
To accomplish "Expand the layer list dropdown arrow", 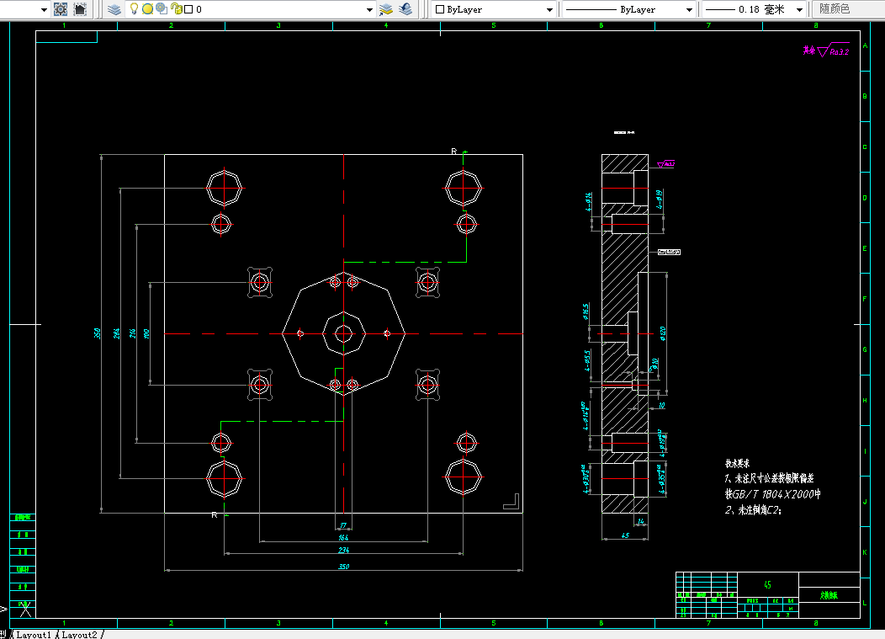I will (x=369, y=9).
